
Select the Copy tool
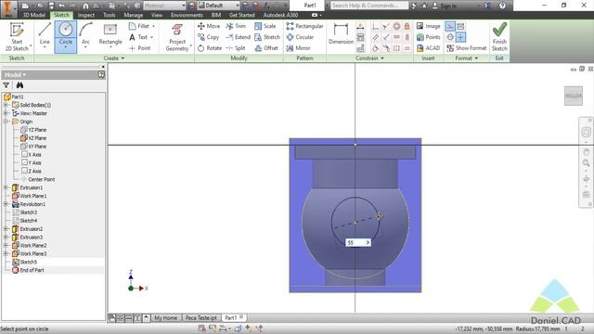(x=208, y=37)
